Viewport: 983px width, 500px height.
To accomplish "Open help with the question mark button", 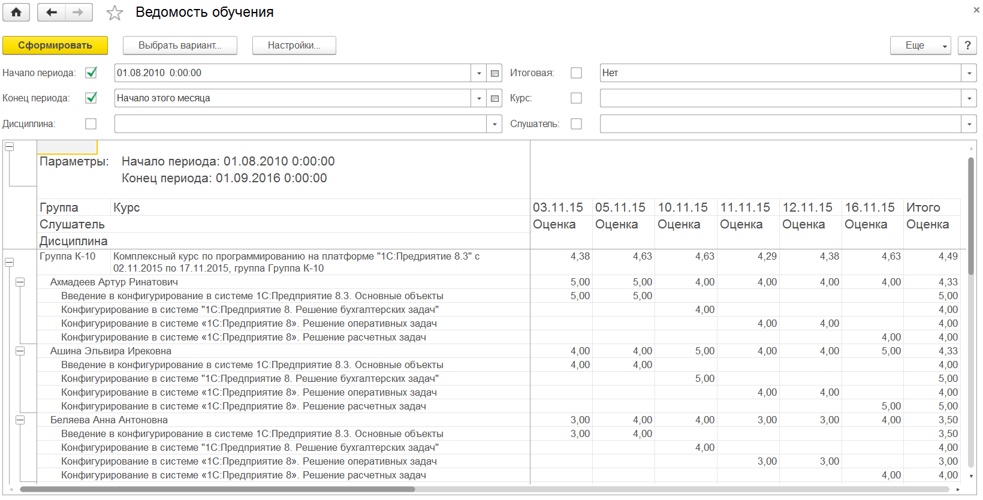I will [x=967, y=46].
